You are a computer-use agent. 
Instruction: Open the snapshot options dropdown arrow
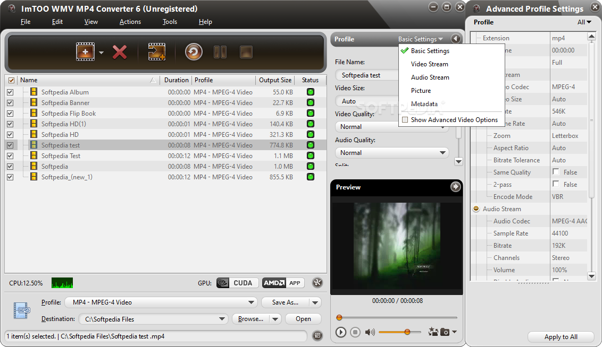pos(455,332)
